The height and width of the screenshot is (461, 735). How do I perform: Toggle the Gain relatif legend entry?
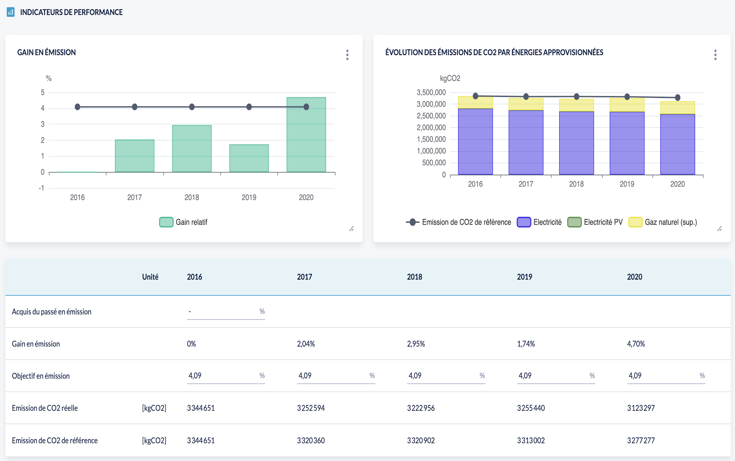[183, 222]
